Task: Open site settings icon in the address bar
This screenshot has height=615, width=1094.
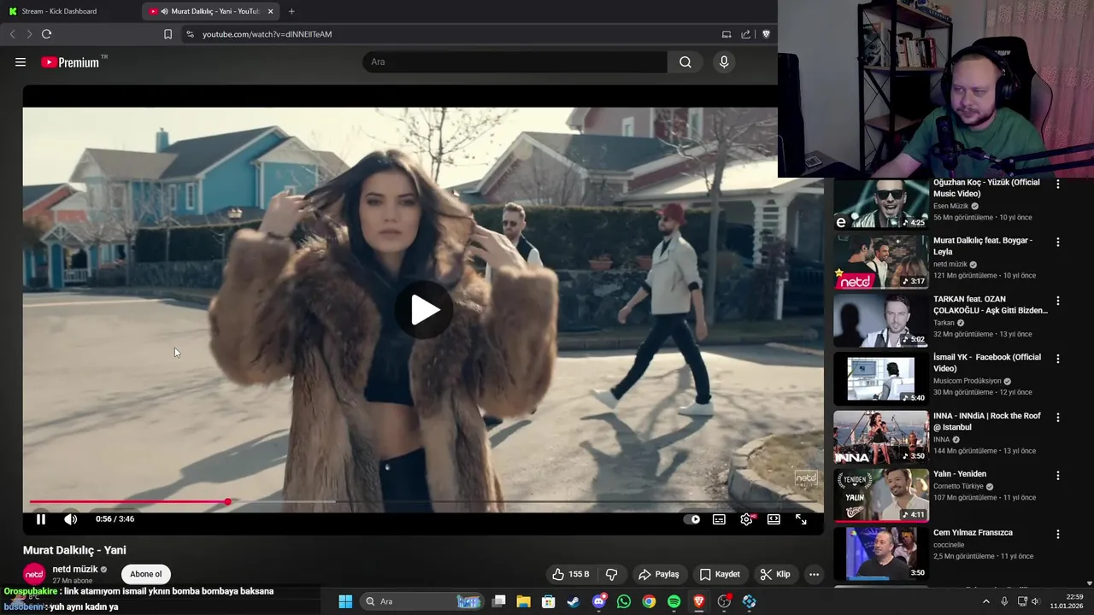Action: [191, 34]
